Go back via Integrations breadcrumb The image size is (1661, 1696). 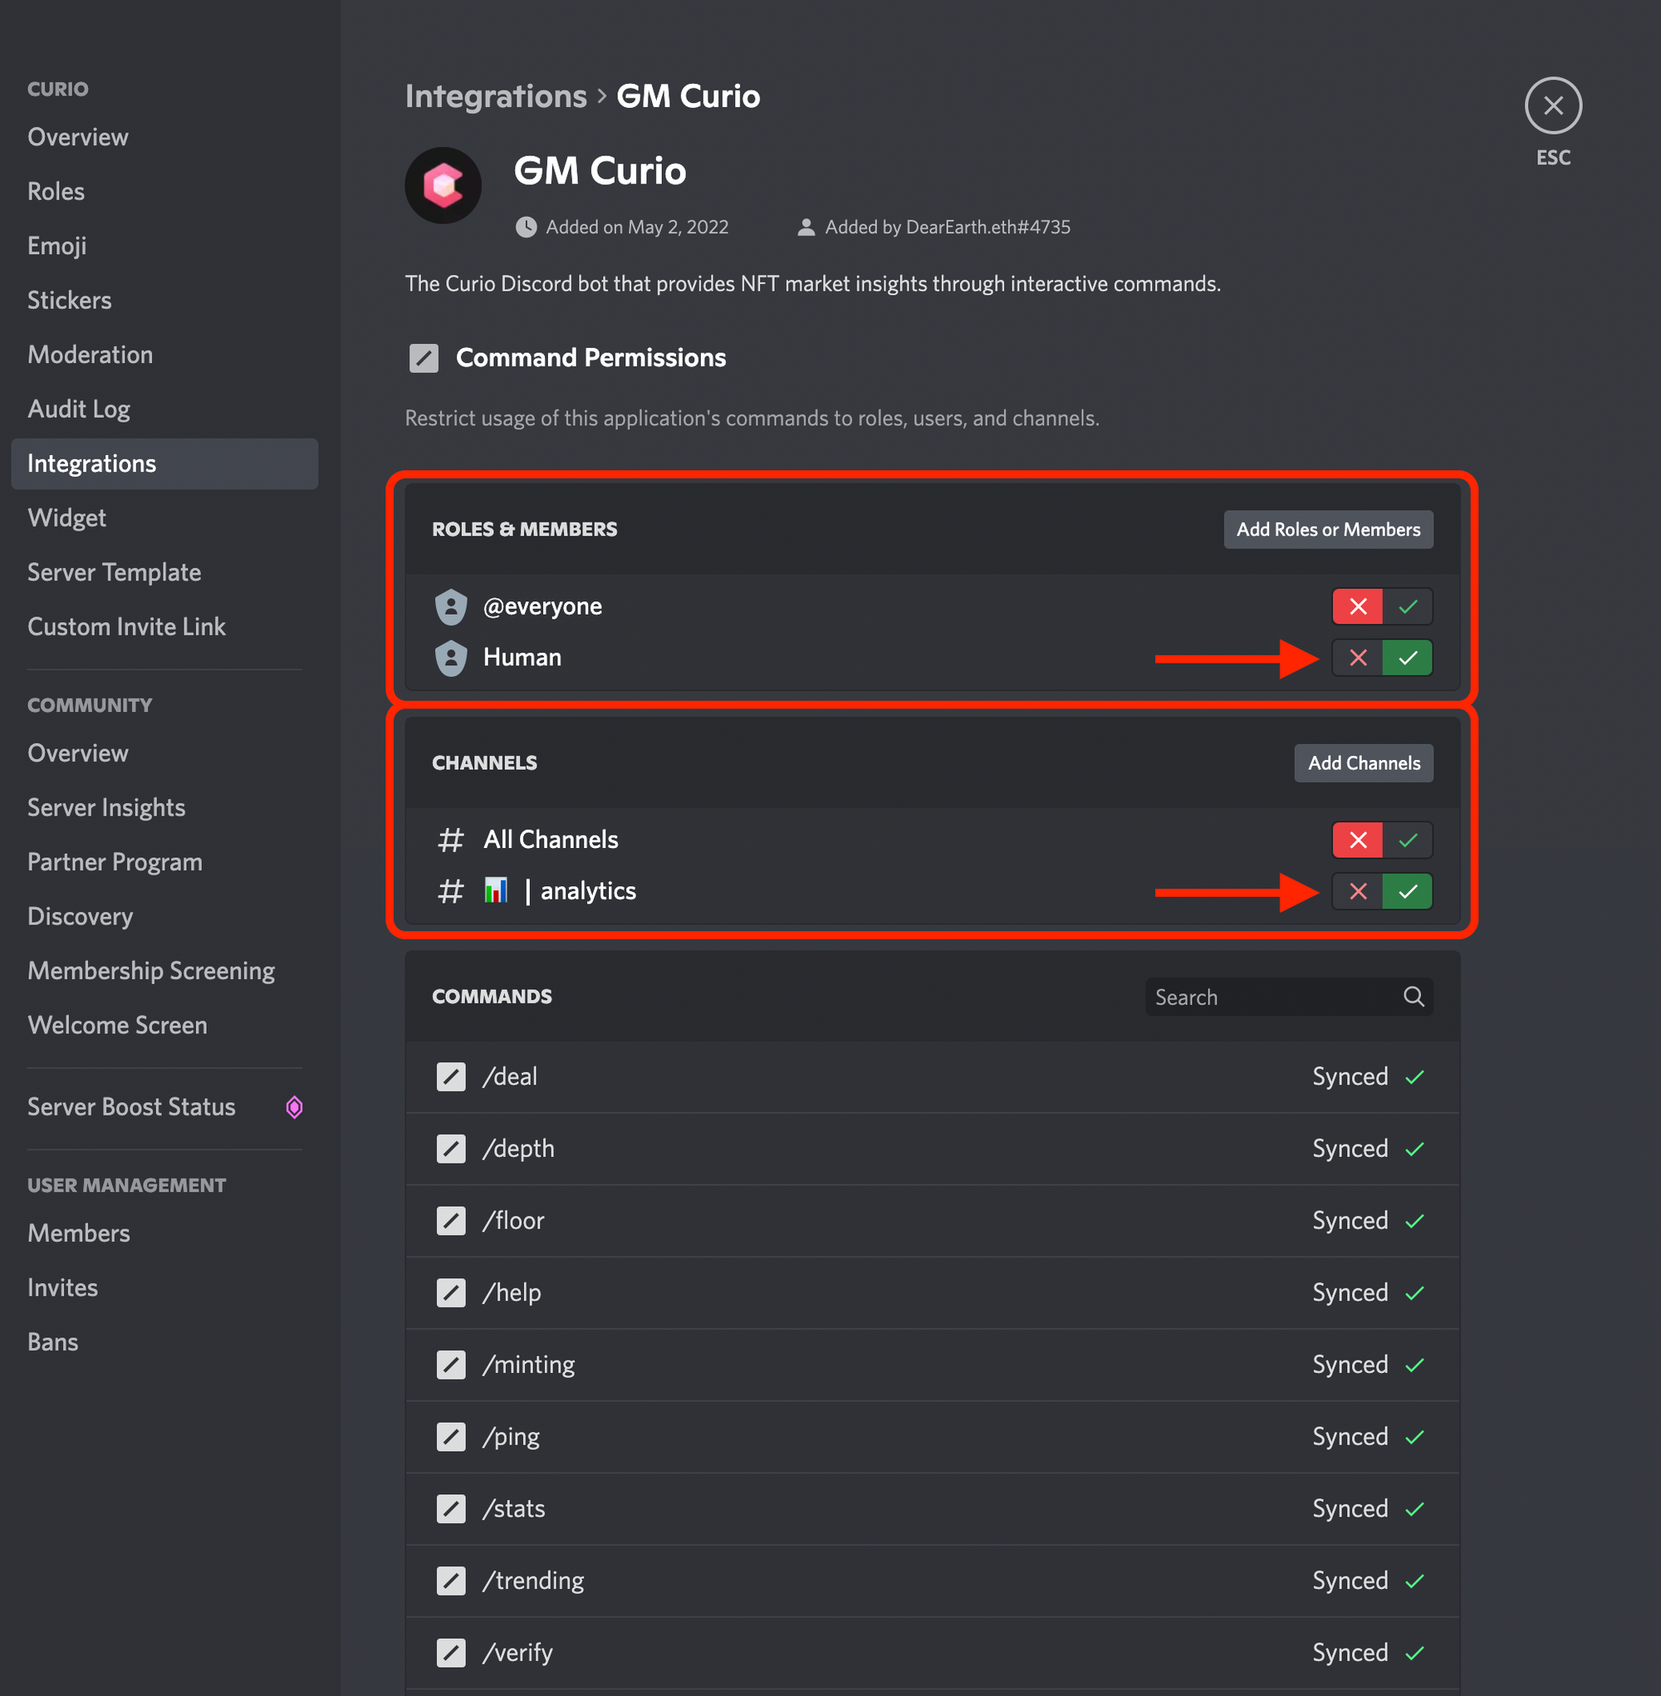[496, 96]
